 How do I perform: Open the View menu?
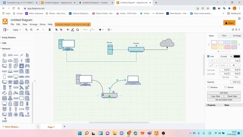(25, 24)
